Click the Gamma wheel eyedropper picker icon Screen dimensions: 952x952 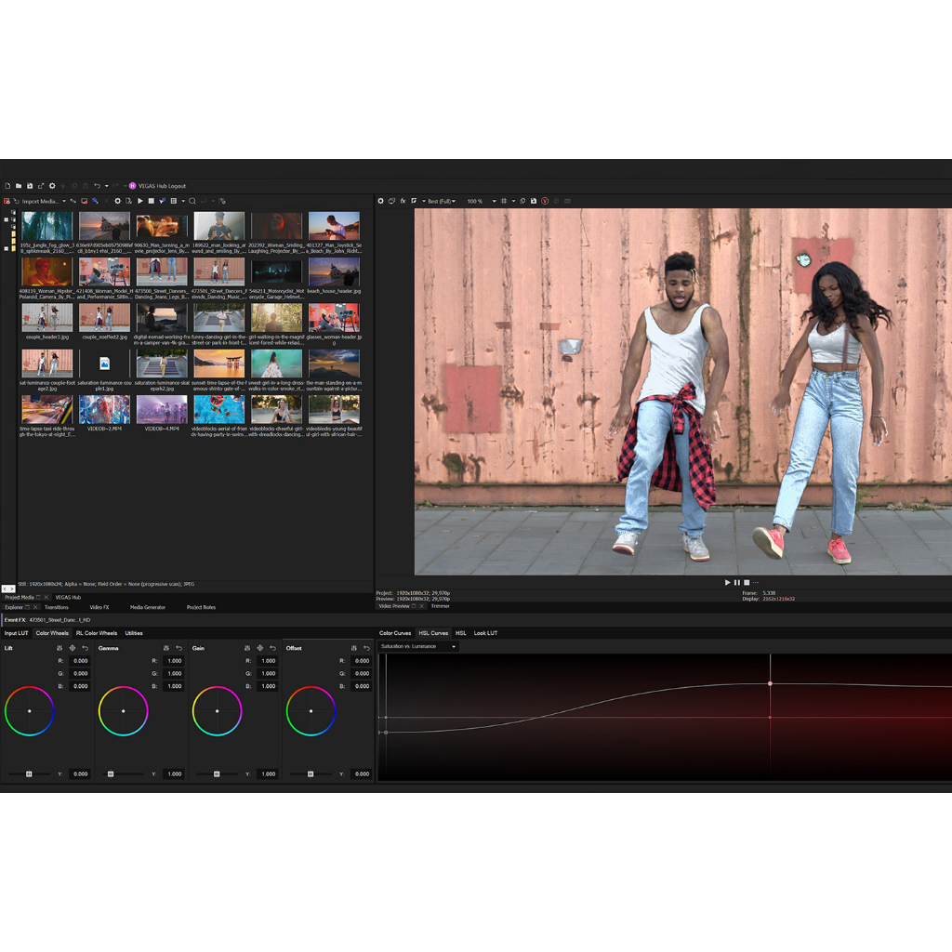click(x=166, y=648)
